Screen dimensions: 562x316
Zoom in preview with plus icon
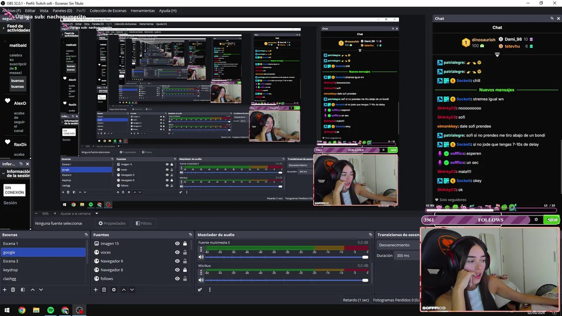click(x=55, y=213)
